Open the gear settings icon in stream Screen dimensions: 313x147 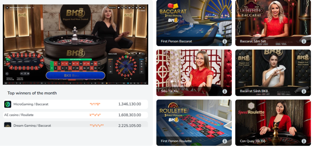tap(137, 8)
